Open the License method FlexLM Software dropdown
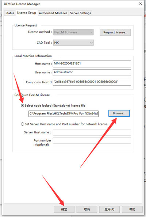This screenshot has width=146, height=217. click(73, 32)
